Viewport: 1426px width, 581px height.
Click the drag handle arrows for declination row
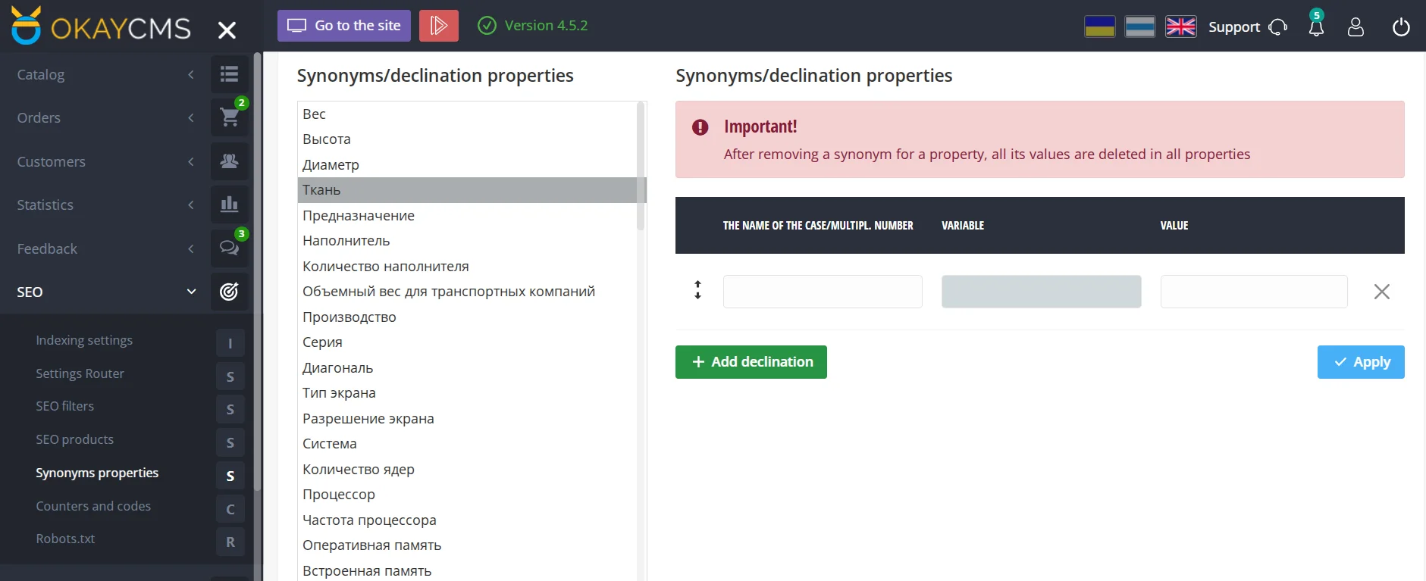point(697,291)
